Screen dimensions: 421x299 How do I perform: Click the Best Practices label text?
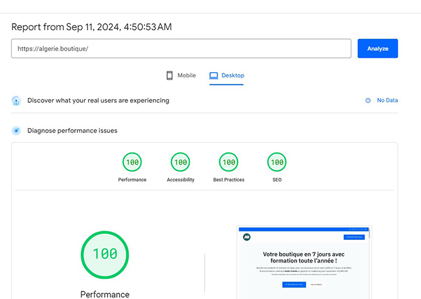point(229,180)
